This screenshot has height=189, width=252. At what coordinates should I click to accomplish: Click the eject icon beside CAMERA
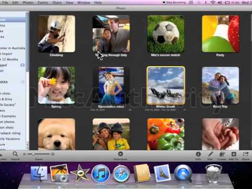(x=23, y=82)
